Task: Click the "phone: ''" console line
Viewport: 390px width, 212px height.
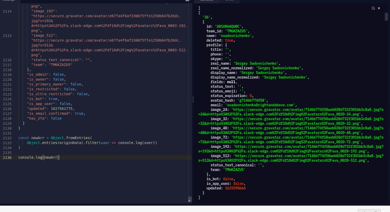Action: [221, 54]
